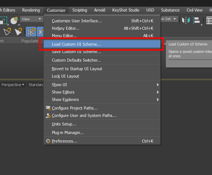Click the Configure Project Paths icon
The width and height of the screenshot is (212, 175).
(x=48, y=108)
